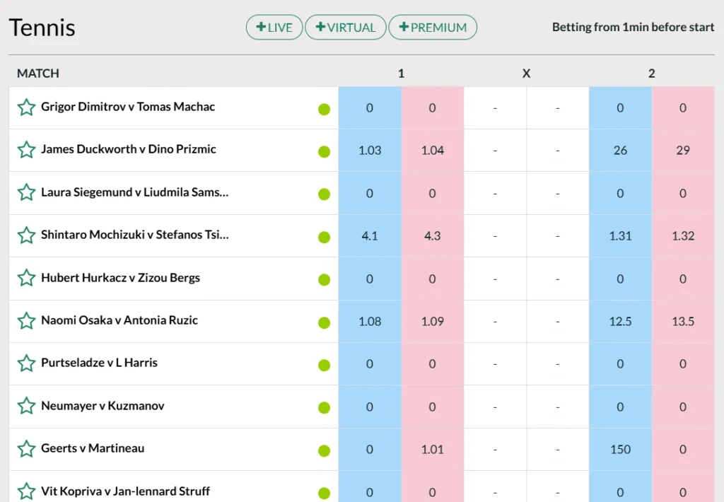Viewport: 724px width, 502px height.
Task: Click pink 29 lay odds for Prizmic
Action: [682, 151]
